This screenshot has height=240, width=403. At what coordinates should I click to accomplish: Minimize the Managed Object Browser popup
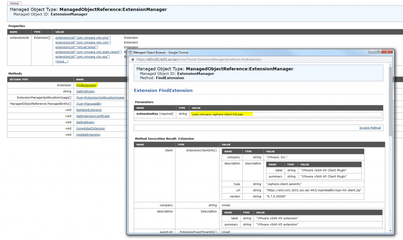tap(372, 52)
